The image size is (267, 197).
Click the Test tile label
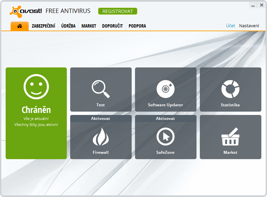tap(101, 105)
